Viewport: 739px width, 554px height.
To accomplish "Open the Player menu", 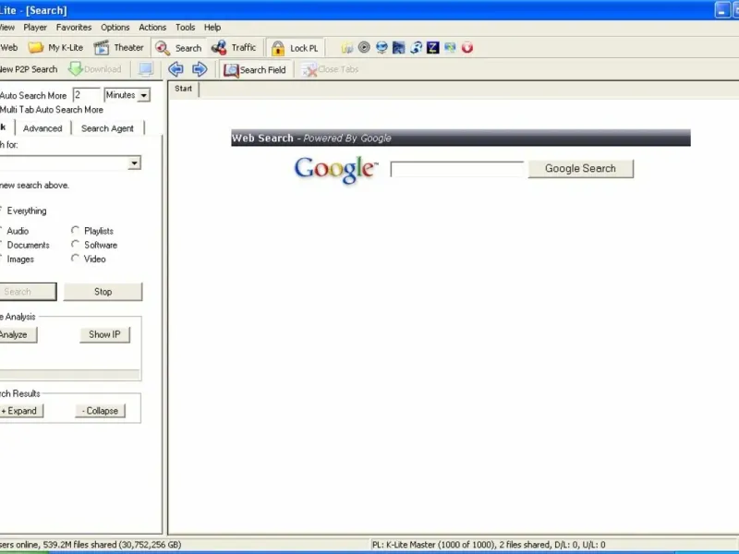I will click(x=35, y=28).
